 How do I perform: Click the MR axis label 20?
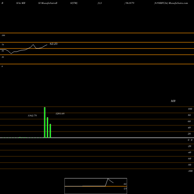coord(189,134)
